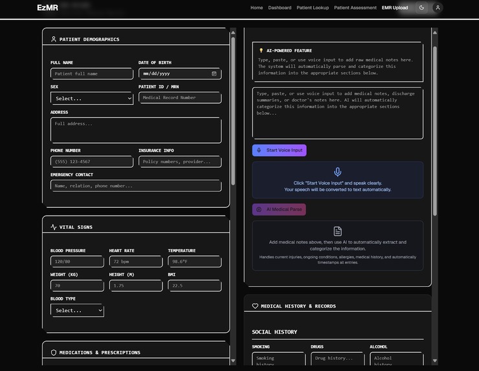Click the EzMR logo
Viewport: 479px width, 371px height.
point(47,8)
